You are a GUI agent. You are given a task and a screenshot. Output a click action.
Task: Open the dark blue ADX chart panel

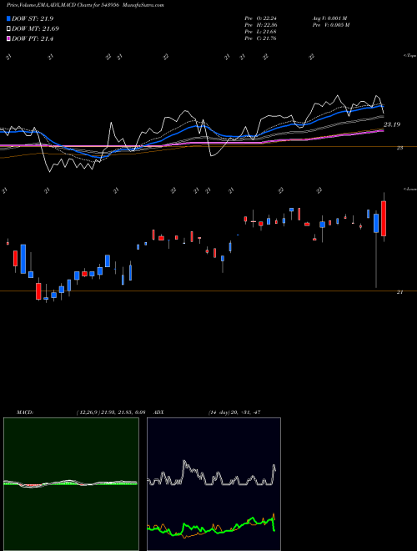click(x=214, y=484)
